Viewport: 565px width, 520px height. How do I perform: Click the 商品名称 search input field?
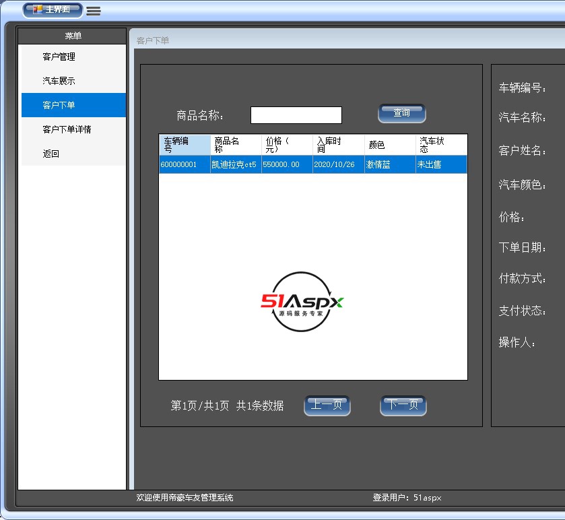coord(296,115)
